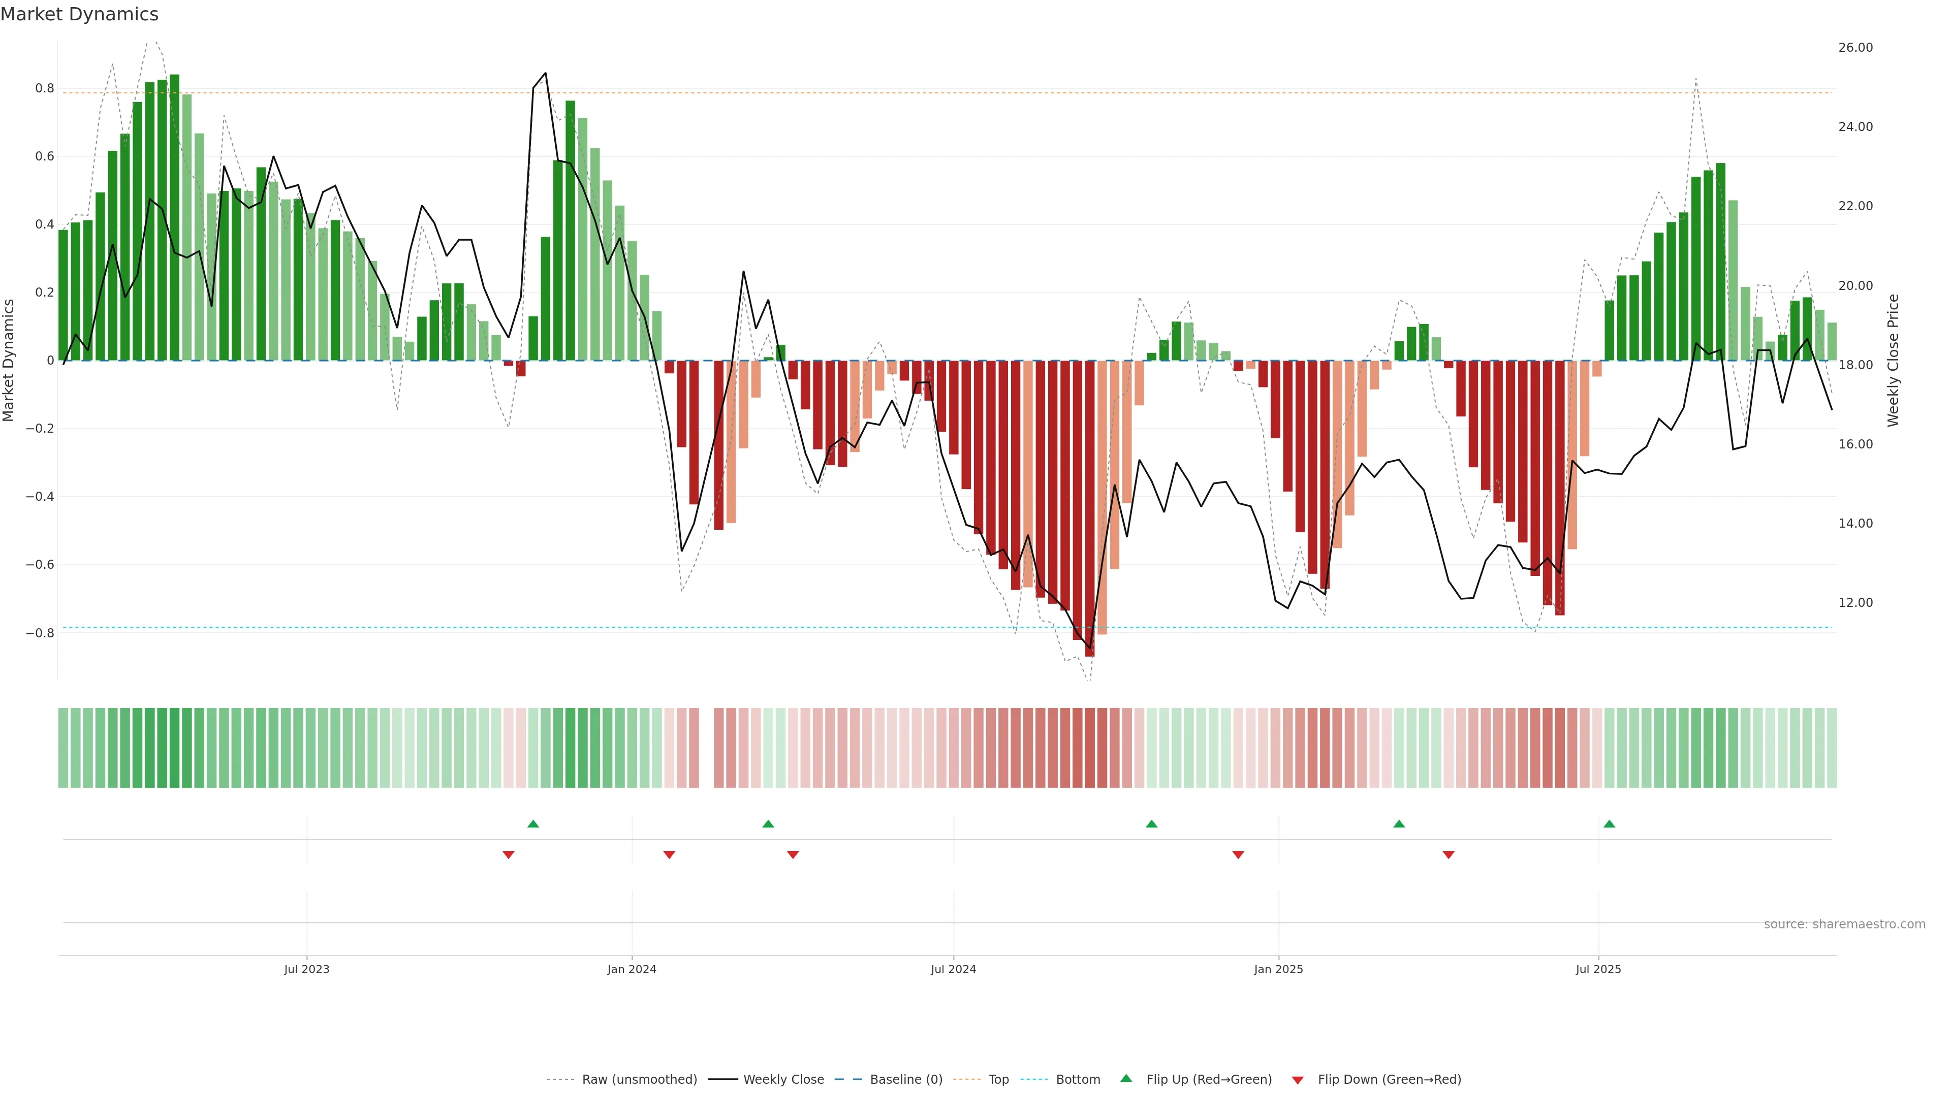
Task: Hide the Bottom line via its legend entry
Action: coord(1078,1080)
